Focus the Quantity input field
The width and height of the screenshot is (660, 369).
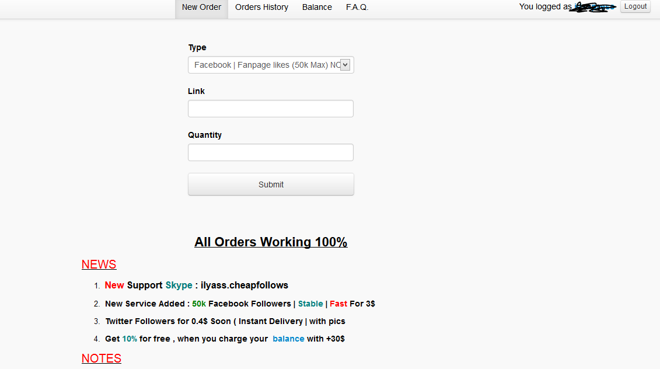point(271,152)
